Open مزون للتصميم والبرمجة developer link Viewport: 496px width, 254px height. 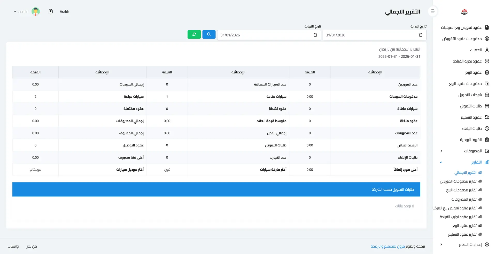[388, 246]
